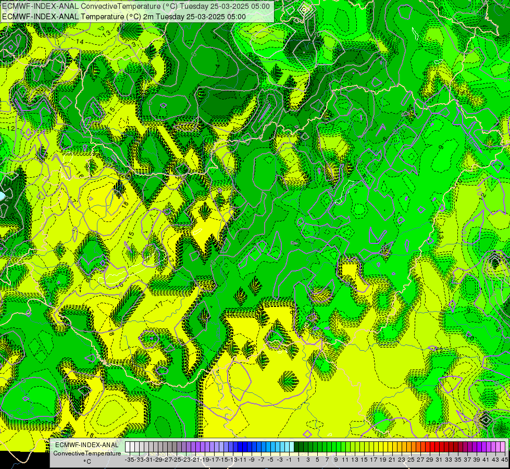Select the legend value '-9'
This screenshot has height=469, width=510.
(252, 460)
